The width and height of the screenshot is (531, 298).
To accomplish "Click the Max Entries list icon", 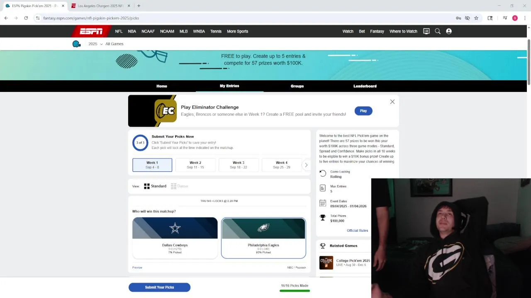I will coord(323,188).
